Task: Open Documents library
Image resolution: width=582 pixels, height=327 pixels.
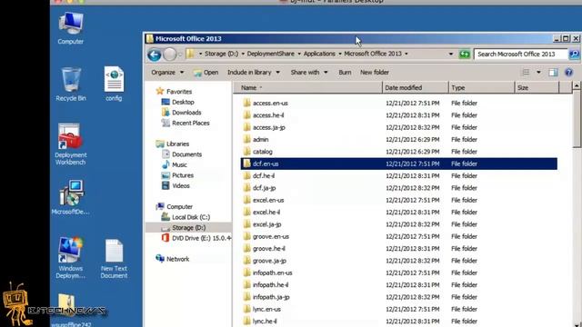Action: (182, 154)
